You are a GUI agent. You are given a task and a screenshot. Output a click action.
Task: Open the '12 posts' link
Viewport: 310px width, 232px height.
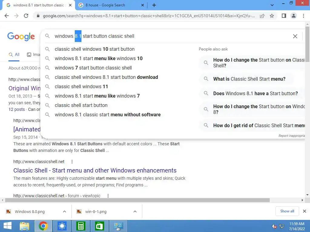[x=17, y=109]
